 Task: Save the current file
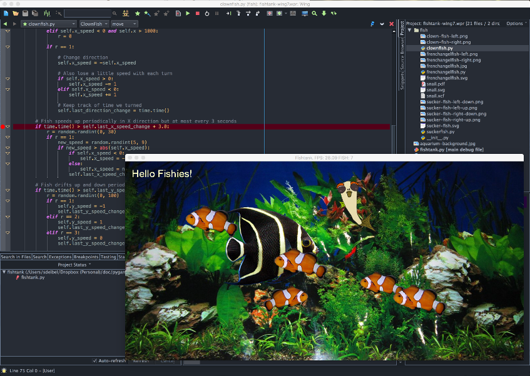click(x=26, y=14)
